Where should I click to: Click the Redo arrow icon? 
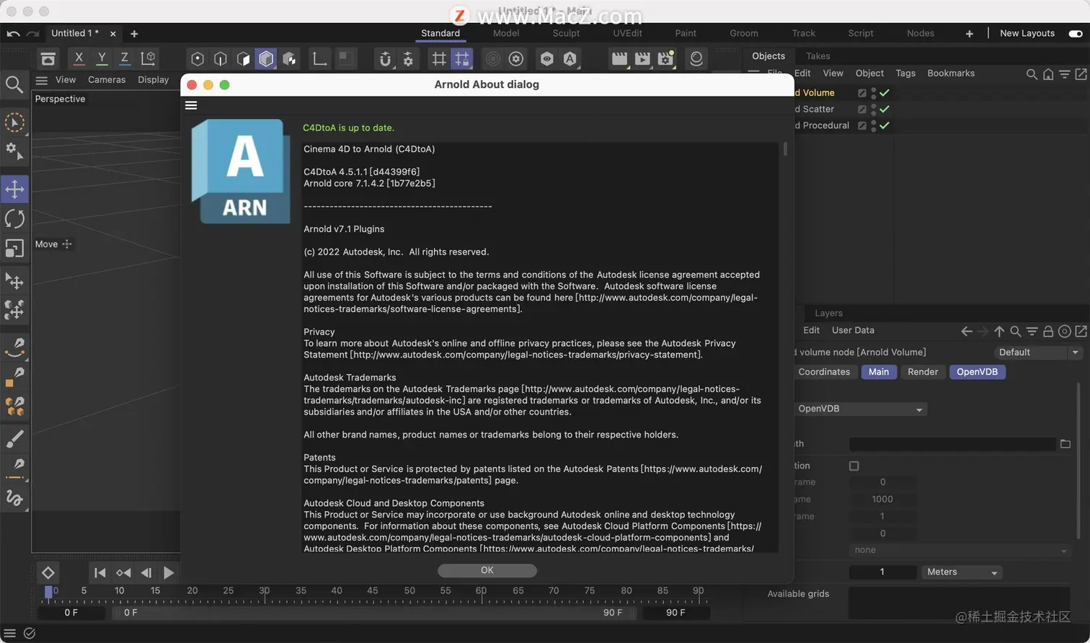tap(32, 33)
